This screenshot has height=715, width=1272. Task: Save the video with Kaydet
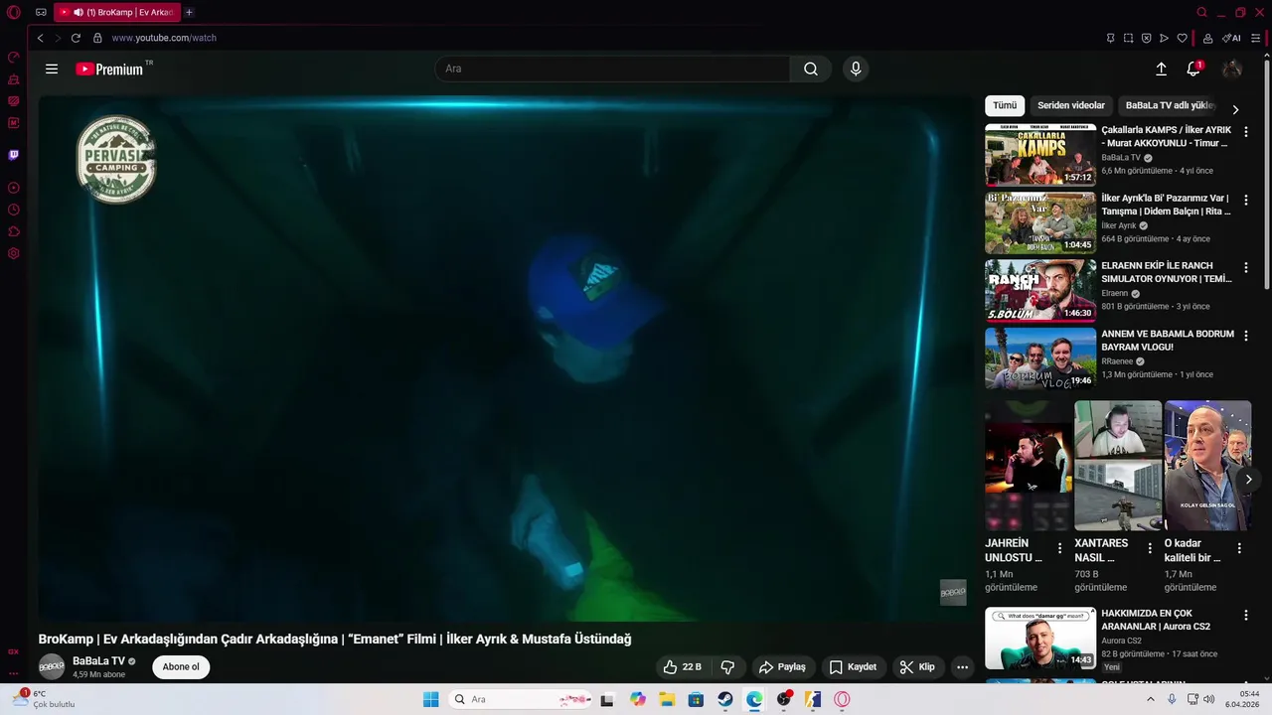pyautogui.click(x=854, y=667)
